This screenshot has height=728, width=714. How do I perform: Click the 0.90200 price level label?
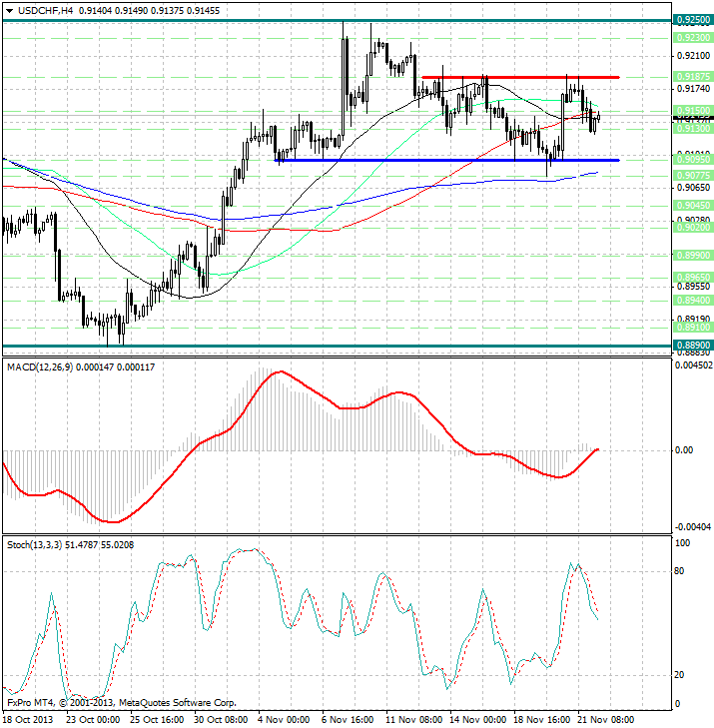tap(693, 228)
